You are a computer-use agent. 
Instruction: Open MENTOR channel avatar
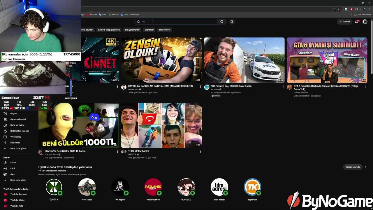124,152
